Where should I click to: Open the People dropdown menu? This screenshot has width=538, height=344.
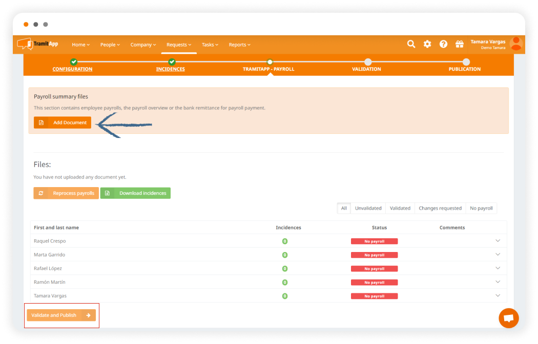click(x=110, y=45)
